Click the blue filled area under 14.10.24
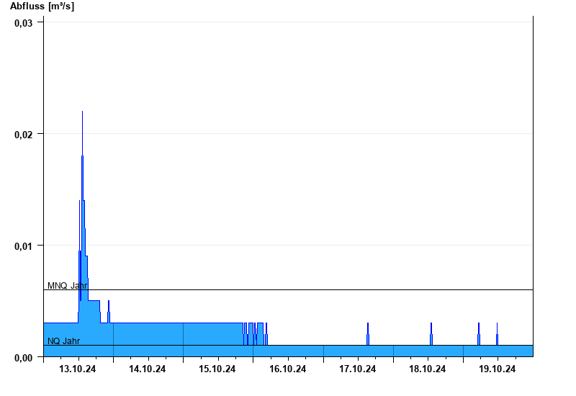This screenshot has width=576, height=396. [148, 340]
